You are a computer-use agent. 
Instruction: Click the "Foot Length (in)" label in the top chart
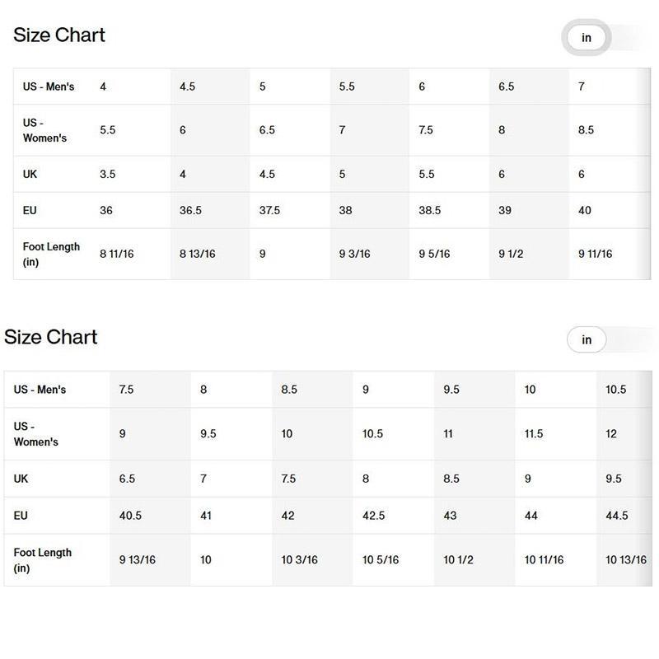pyautogui.click(x=51, y=255)
